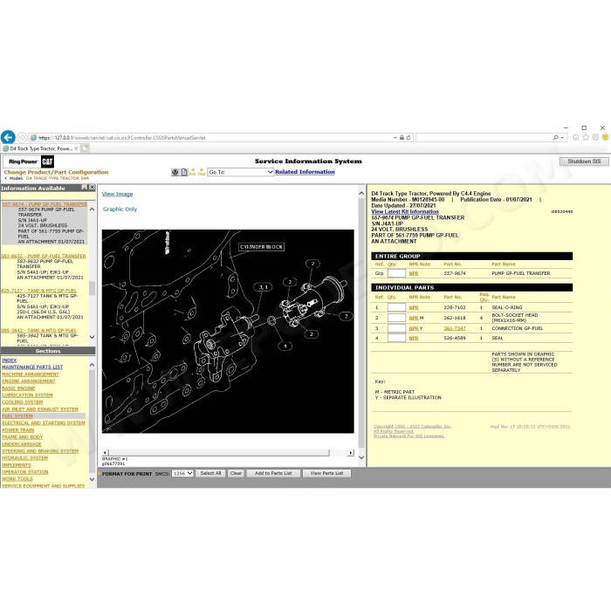
Task: Click the Select All button
Action: click(x=210, y=473)
